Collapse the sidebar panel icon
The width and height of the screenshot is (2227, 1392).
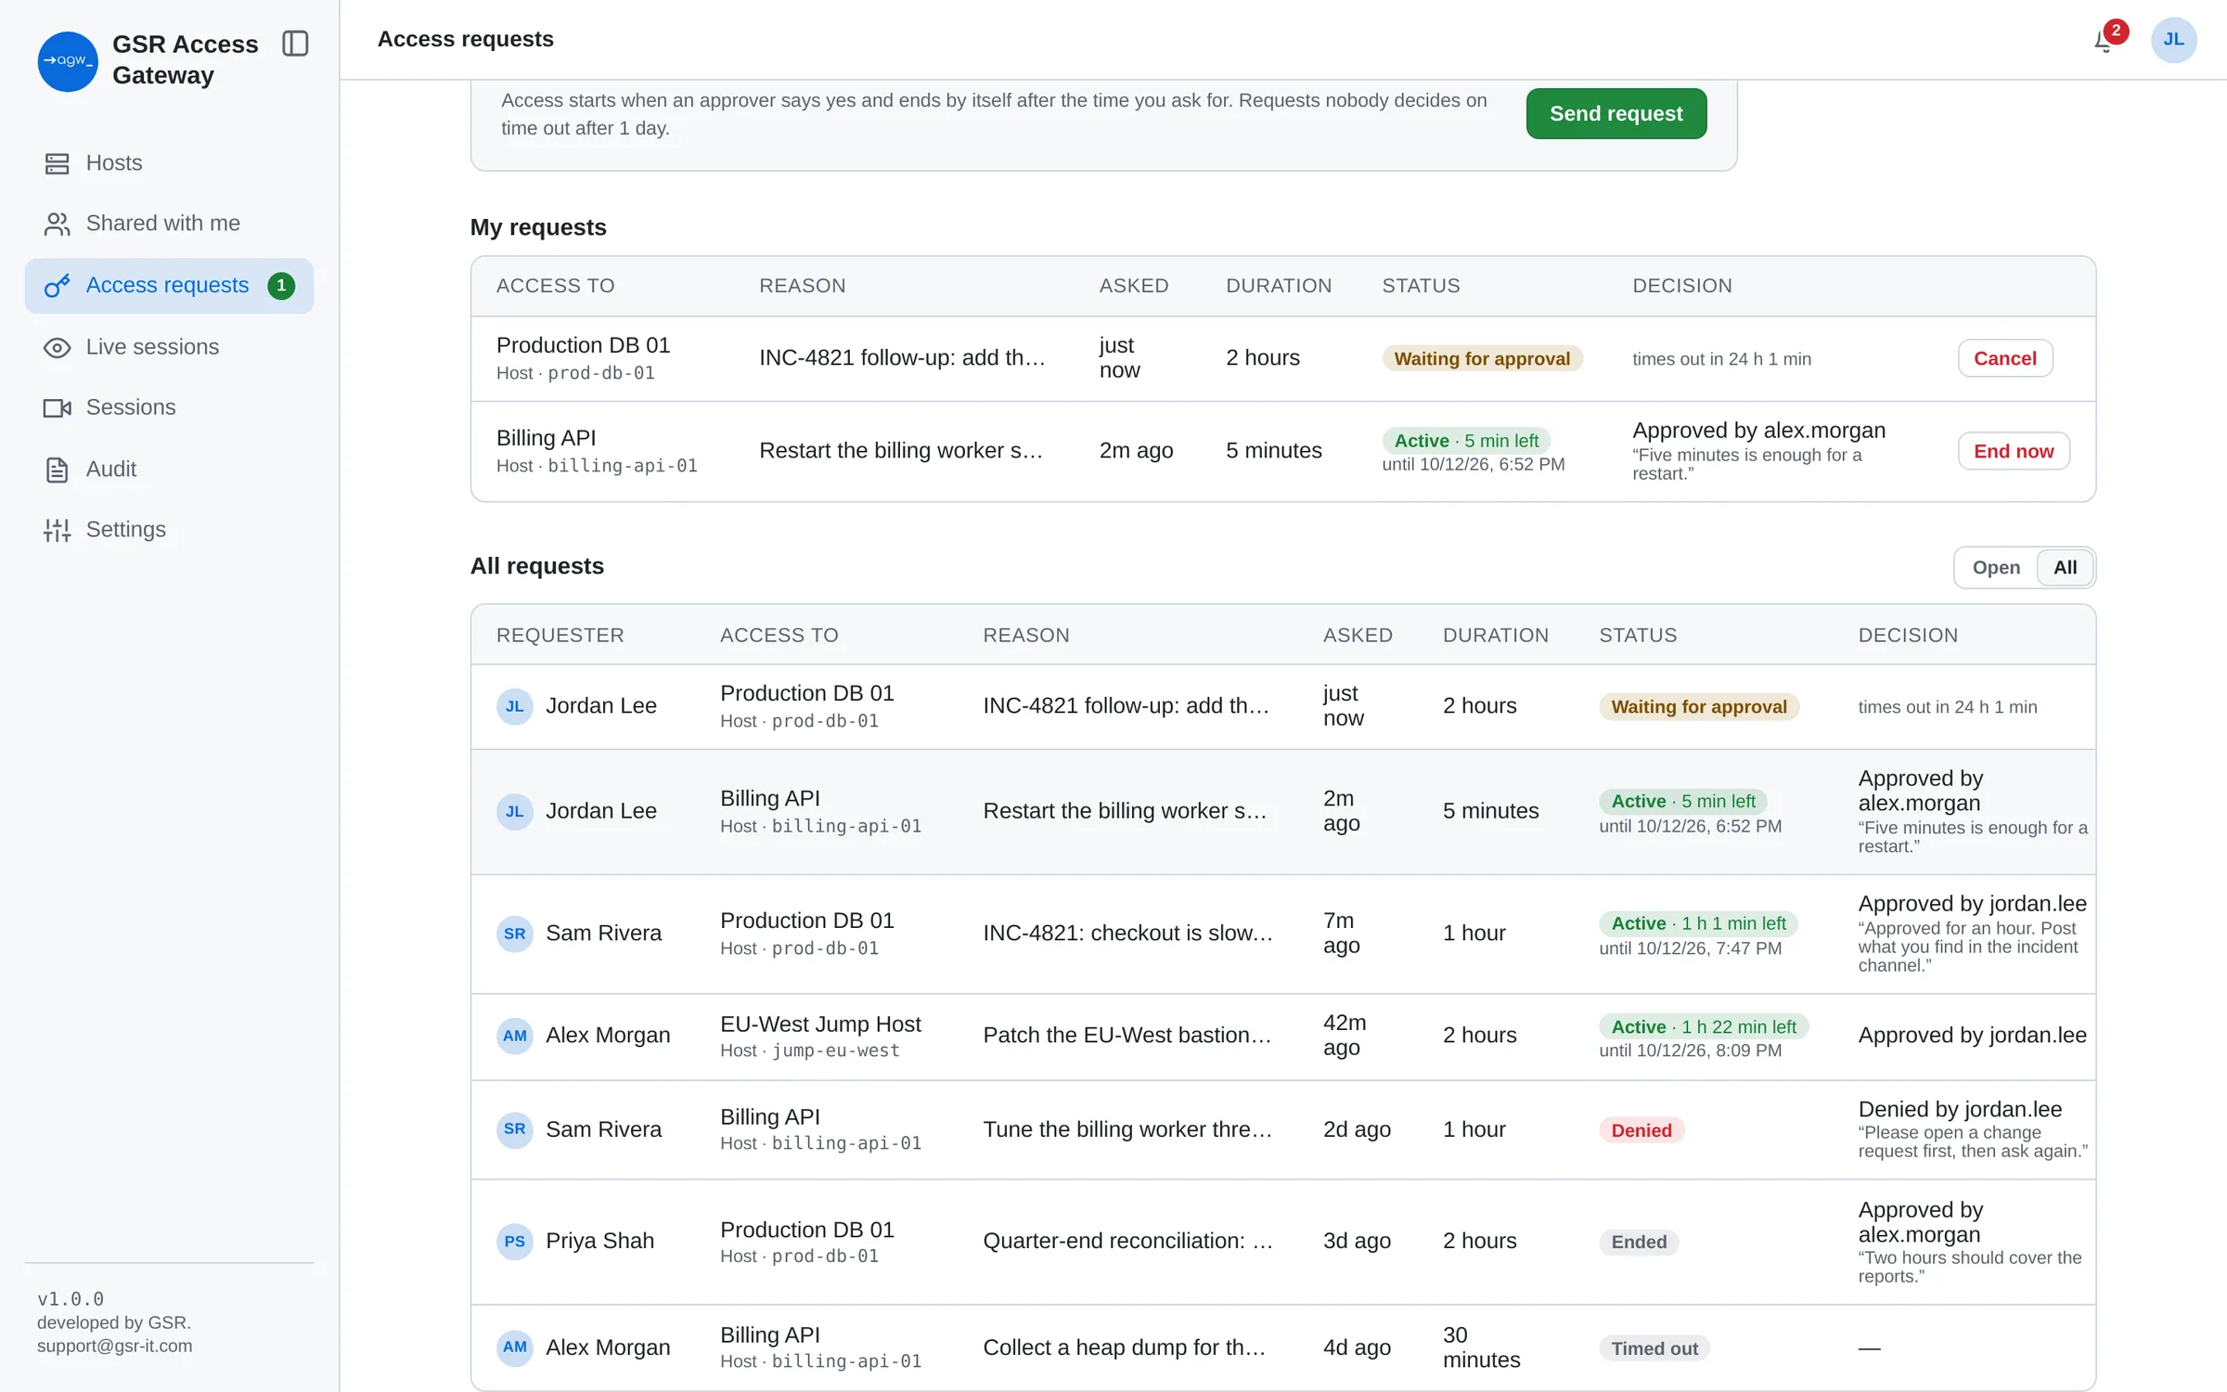click(x=295, y=44)
